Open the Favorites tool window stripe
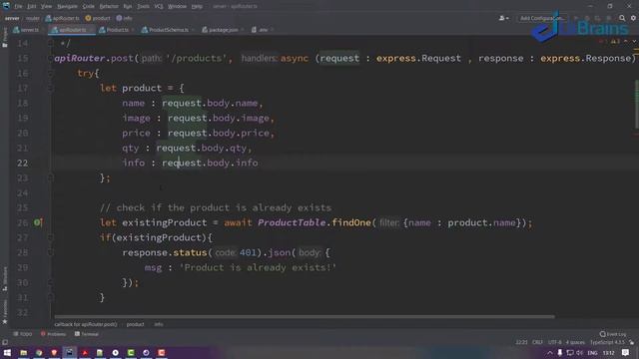 coord(4,312)
